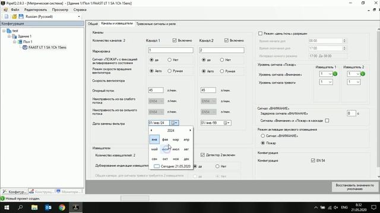Toggle Детектор 2 включен checkbox
The width and height of the screenshot is (380, 213).
click(202, 155)
